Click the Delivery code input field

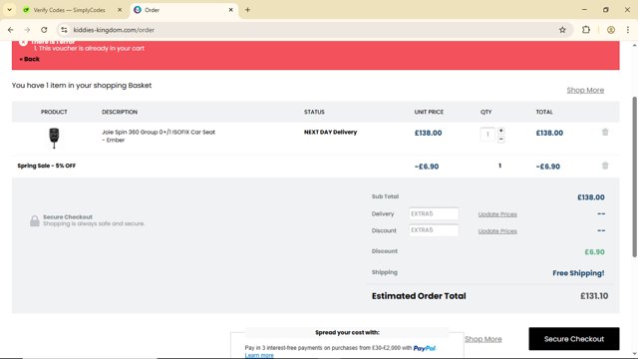434,213
